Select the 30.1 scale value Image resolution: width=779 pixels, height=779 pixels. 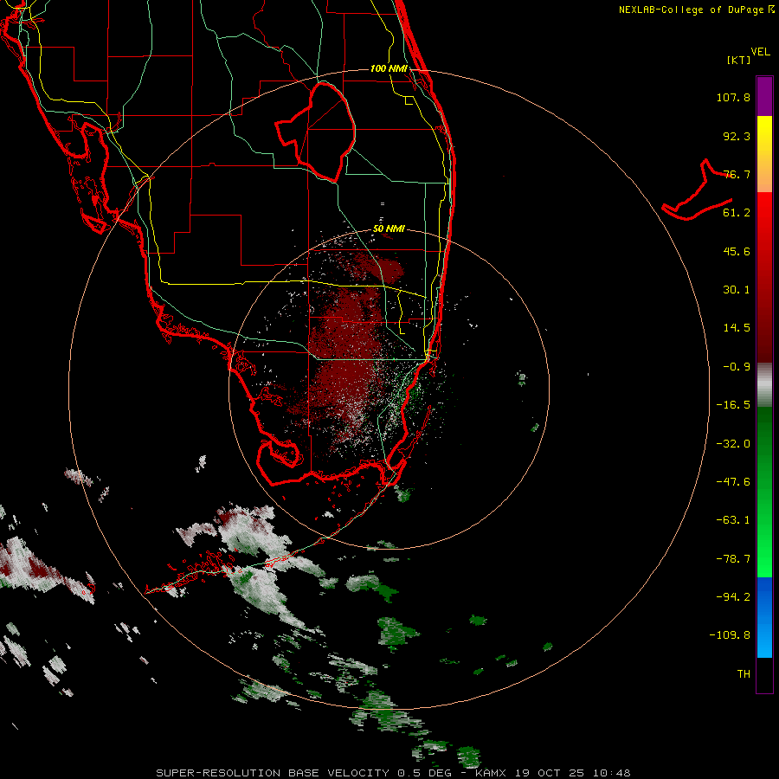point(737,290)
